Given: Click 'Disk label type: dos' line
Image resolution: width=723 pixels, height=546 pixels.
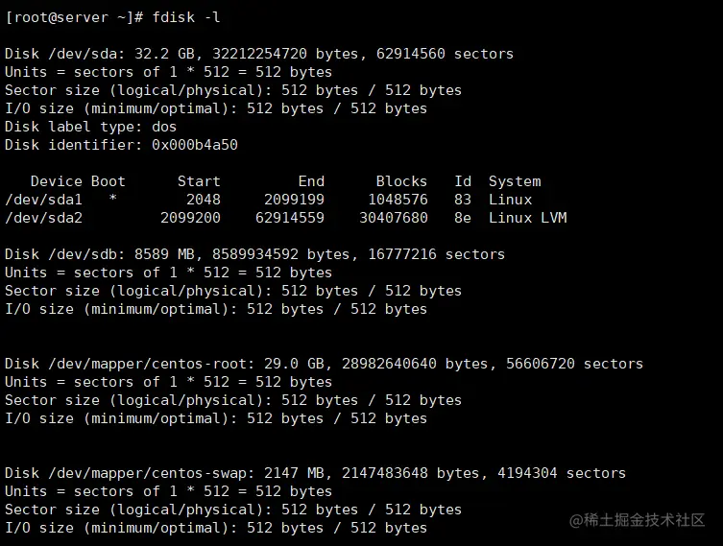Looking at the screenshot, I should click(x=90, y=127).
